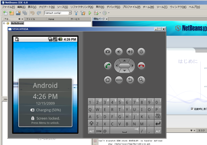Click the SYM key on emulator keyboard
The image size is (207, 145).
pyautogui.click(x=99, y=131)
